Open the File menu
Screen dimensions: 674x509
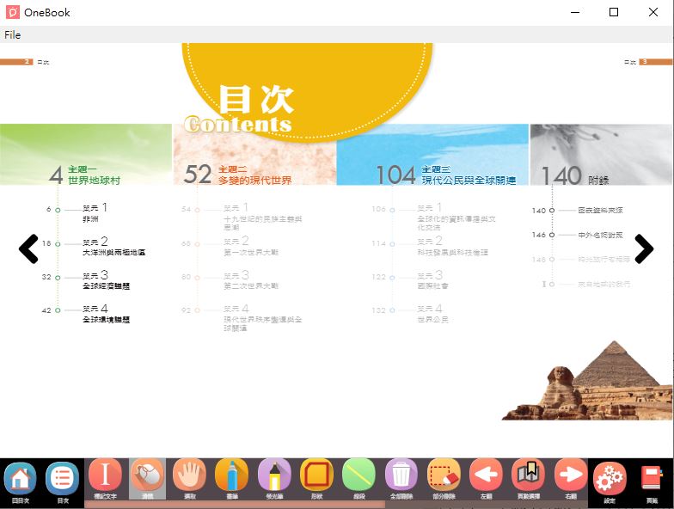(12, 35)
